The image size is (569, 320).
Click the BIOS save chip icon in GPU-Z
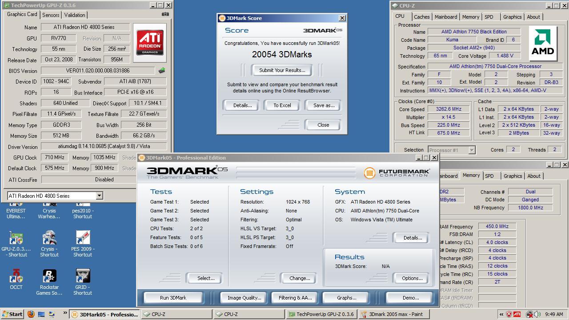(162, 71)
